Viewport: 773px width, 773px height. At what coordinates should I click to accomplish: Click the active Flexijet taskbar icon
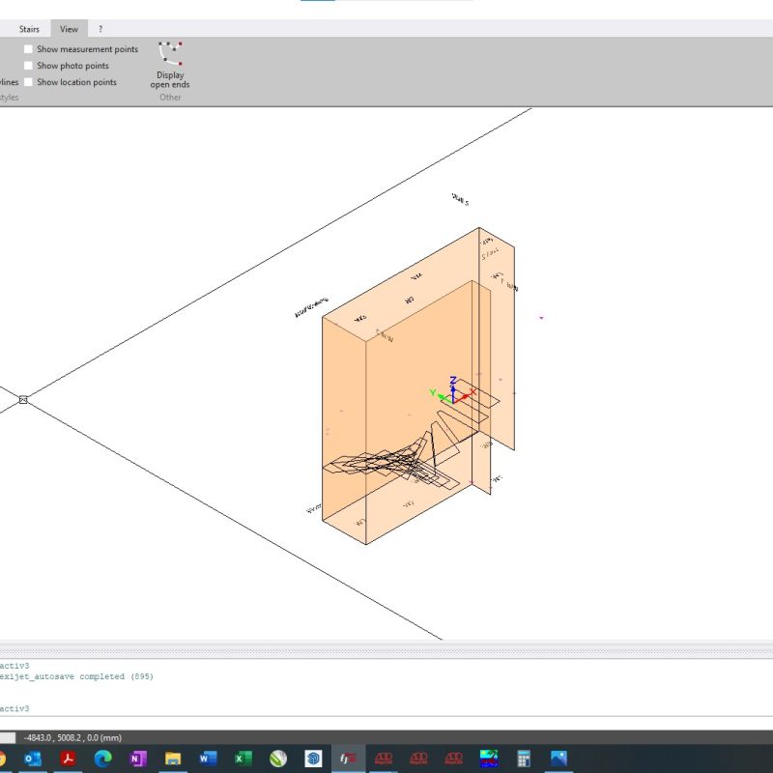pos(348,759)
